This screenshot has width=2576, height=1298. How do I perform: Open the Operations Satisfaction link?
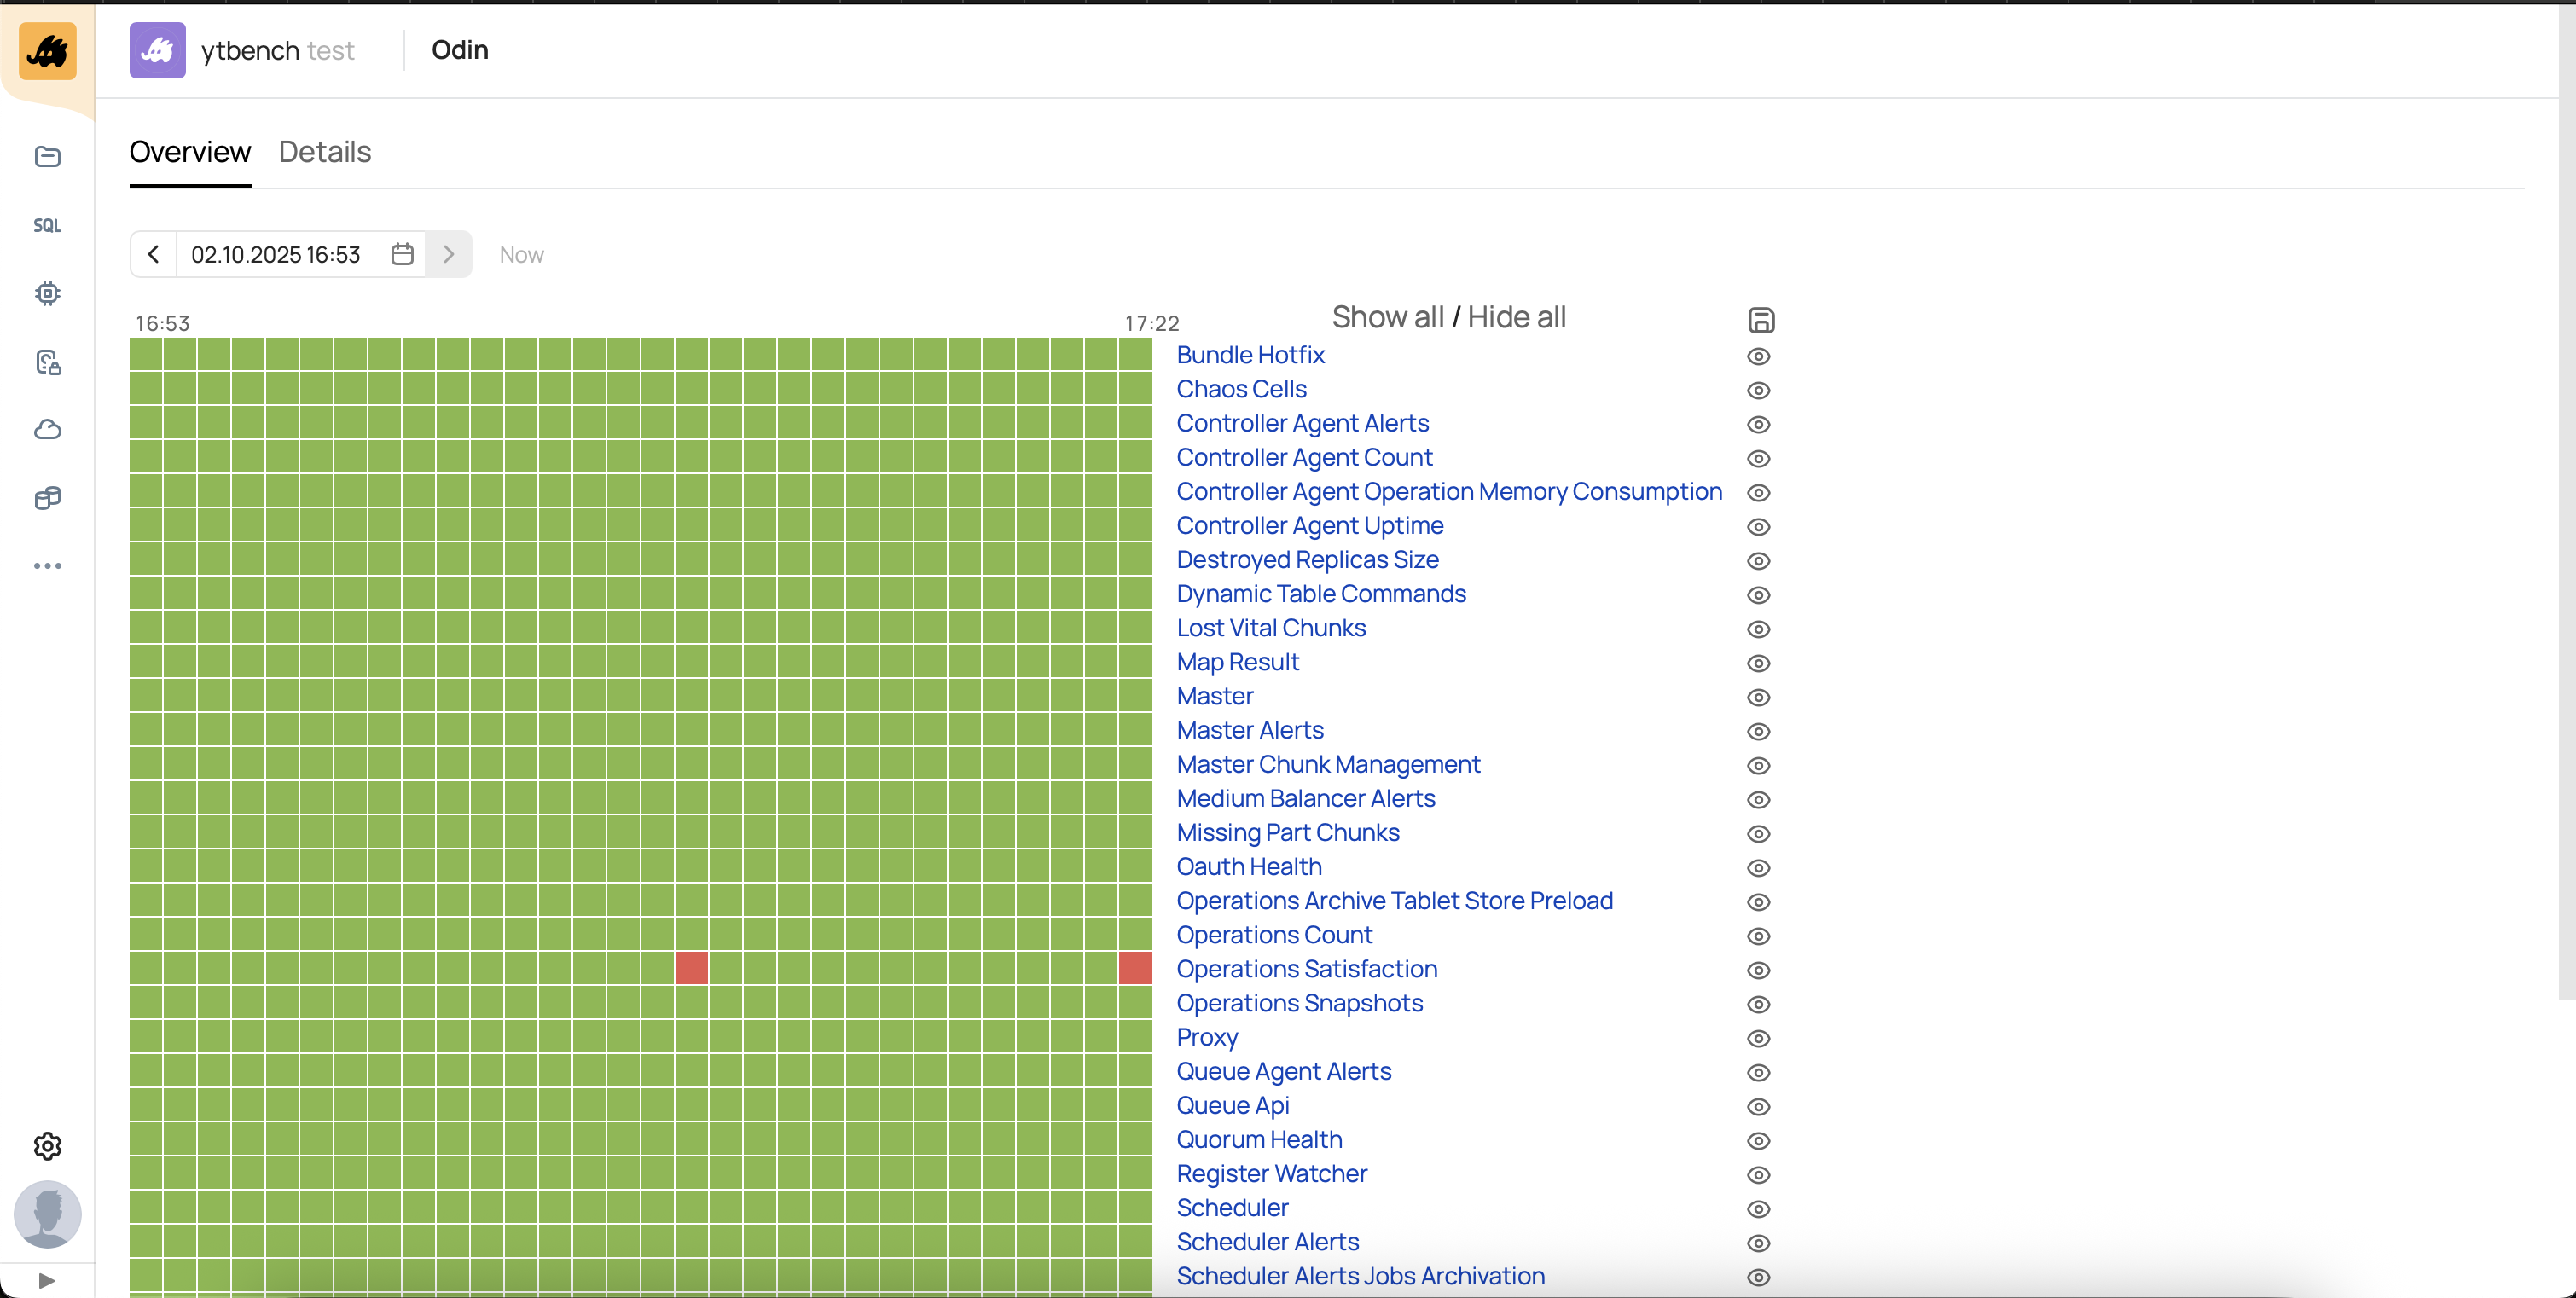coord(1306,969)
